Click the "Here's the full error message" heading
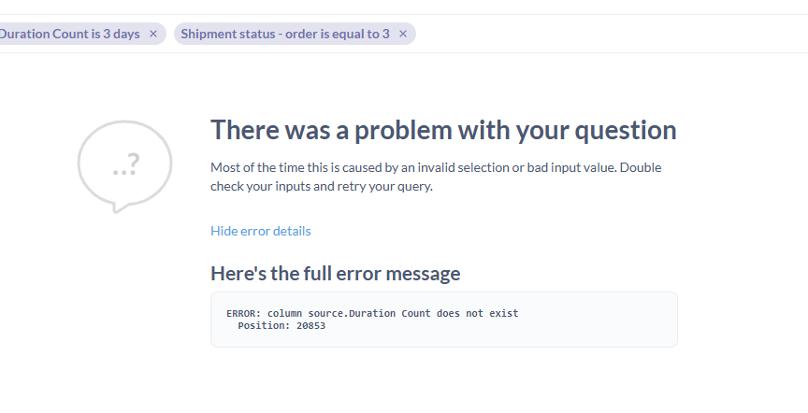This screenshot has height=413, width=808. click(335, 274)
